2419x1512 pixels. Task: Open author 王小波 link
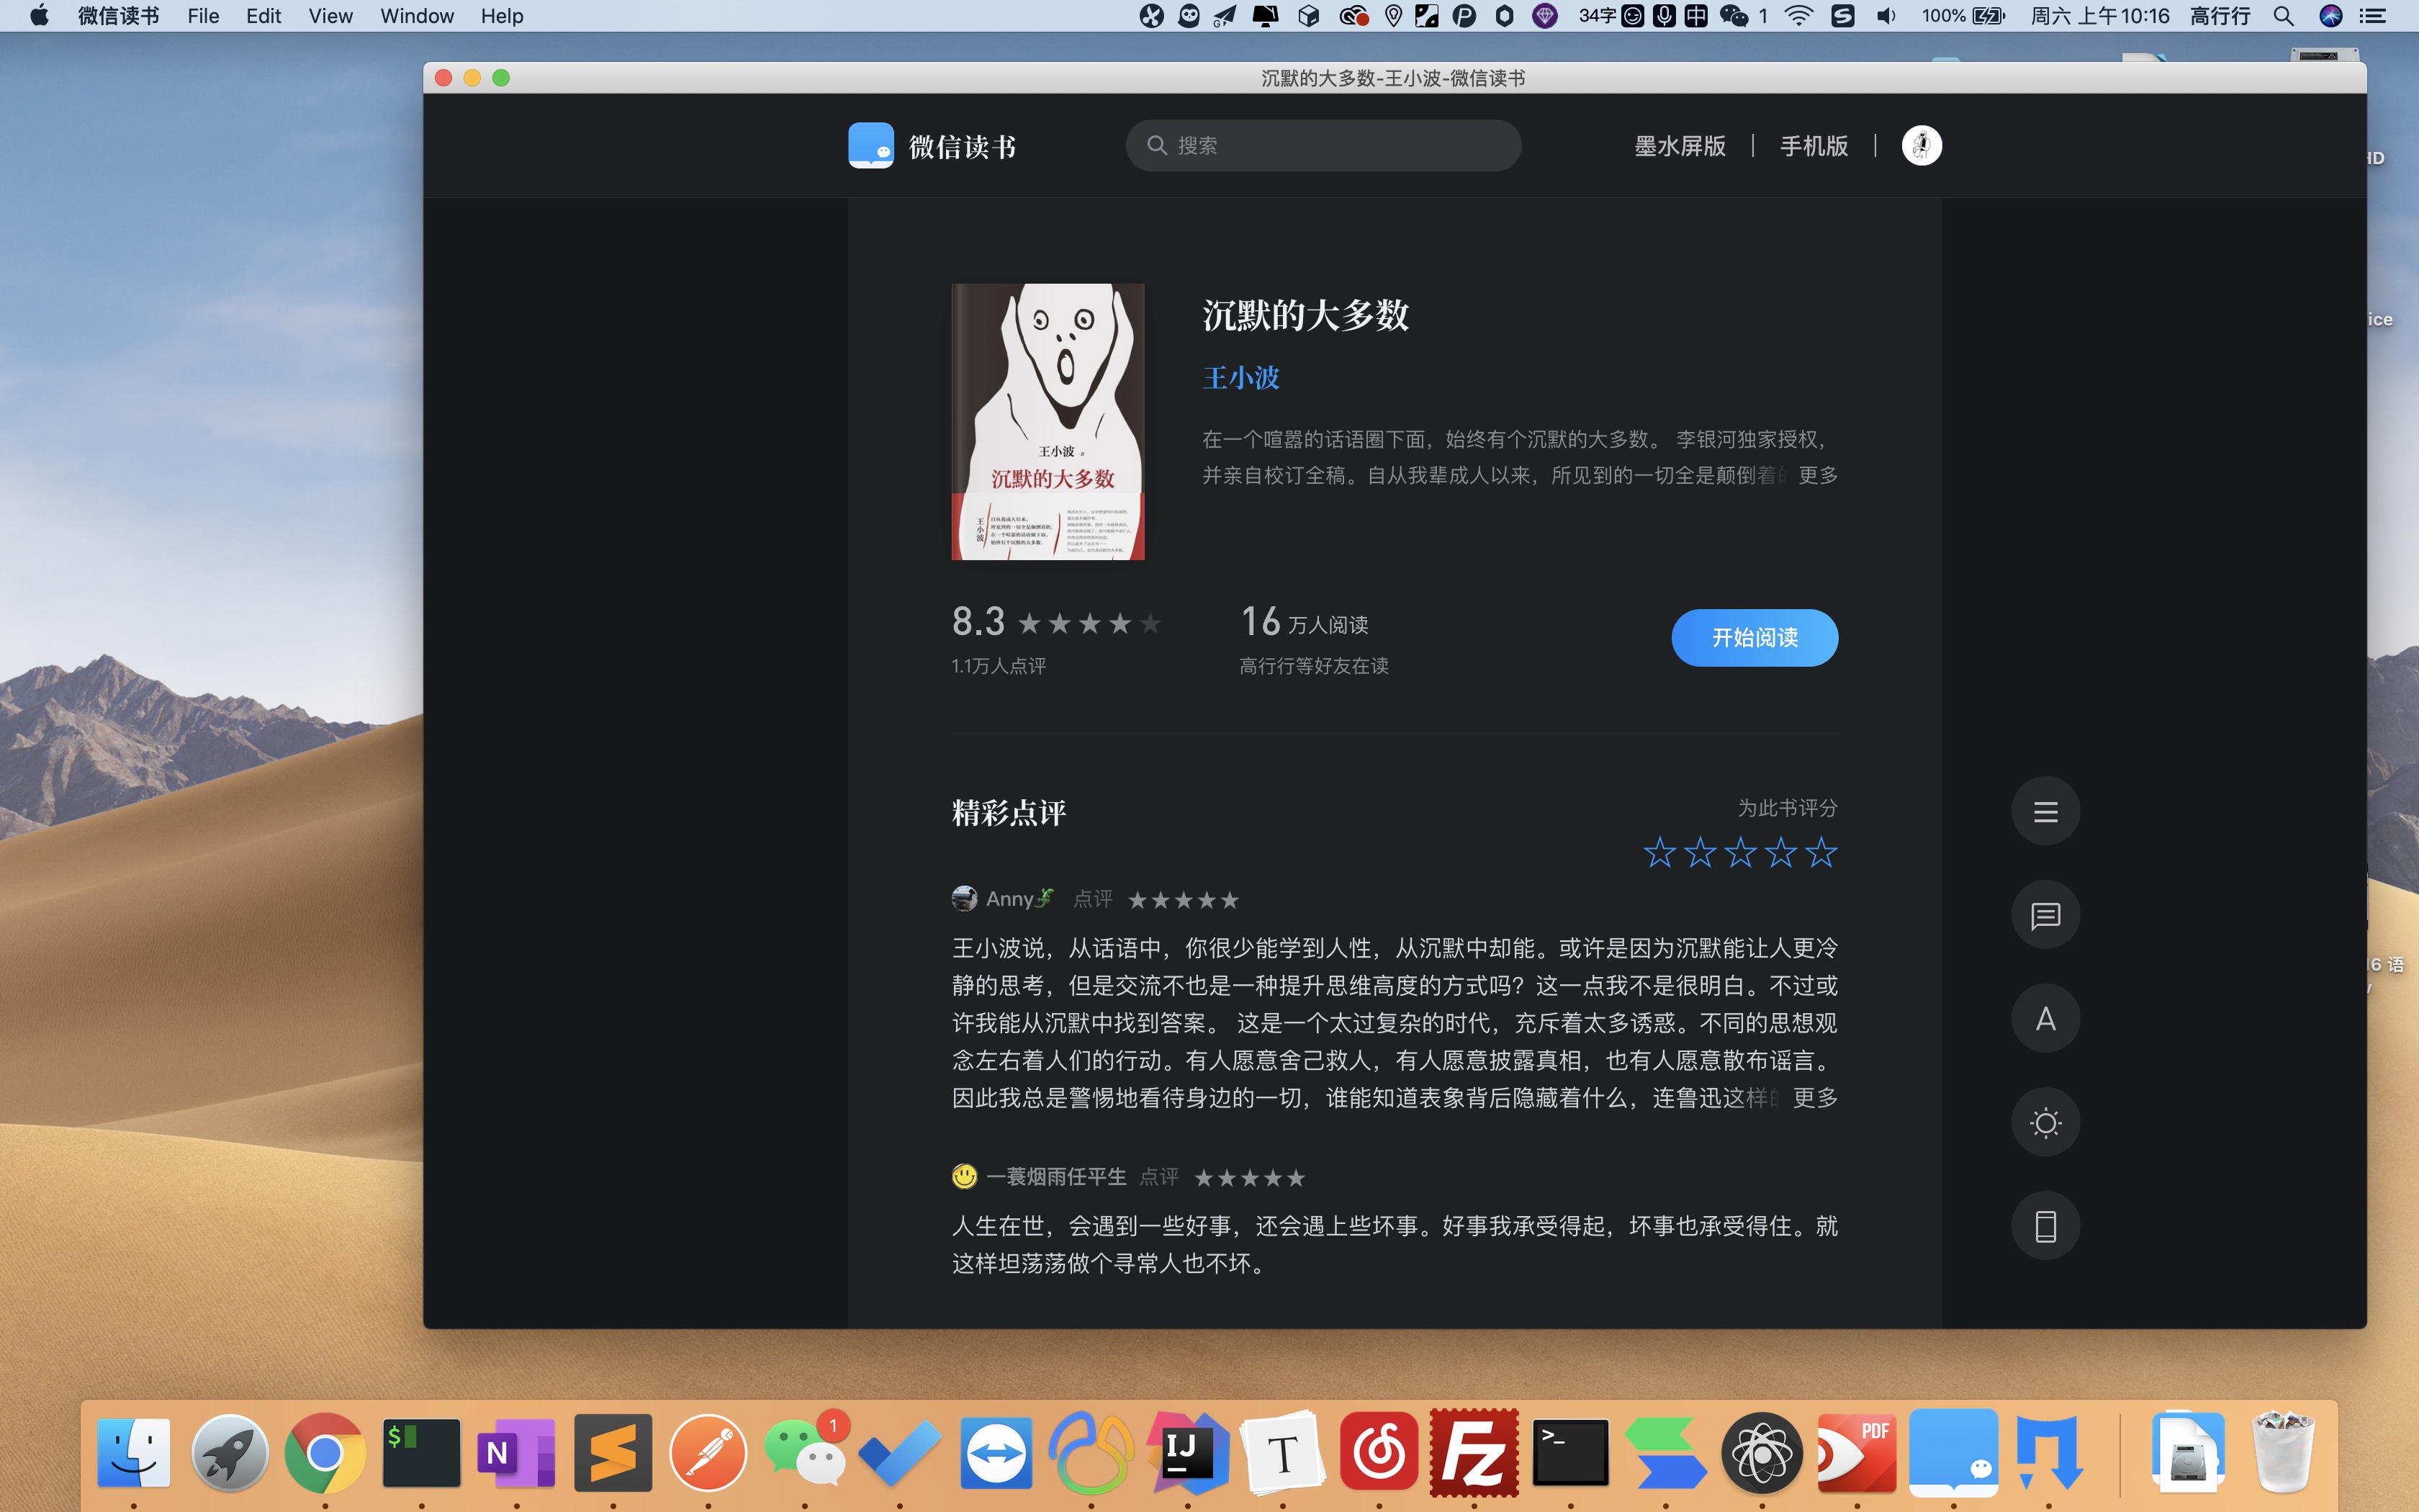point(1240,378)
